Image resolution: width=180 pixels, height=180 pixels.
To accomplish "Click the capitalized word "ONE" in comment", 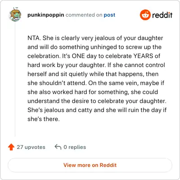I will 78,56.
